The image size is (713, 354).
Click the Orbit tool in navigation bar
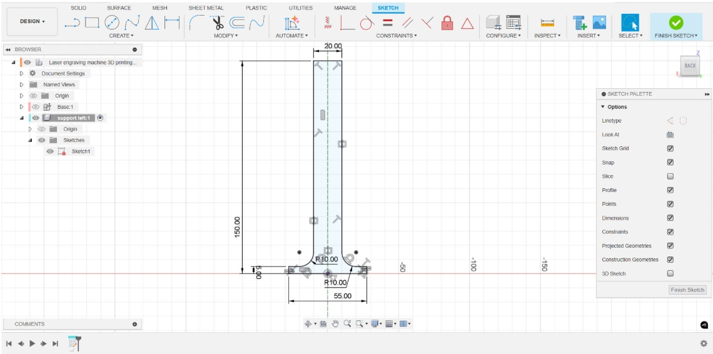coord(308,323)
